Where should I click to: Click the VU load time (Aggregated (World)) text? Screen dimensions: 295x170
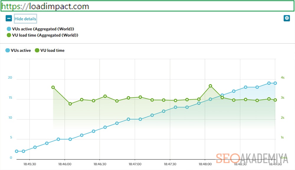[x=45, y=35]
